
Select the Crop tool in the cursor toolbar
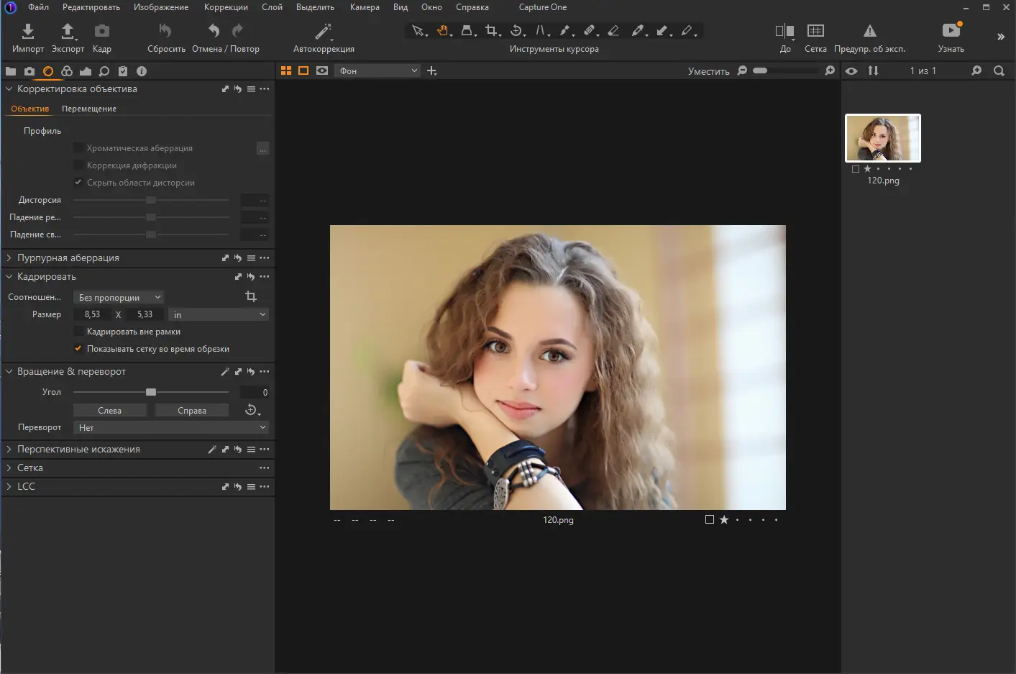coord(492,30)
